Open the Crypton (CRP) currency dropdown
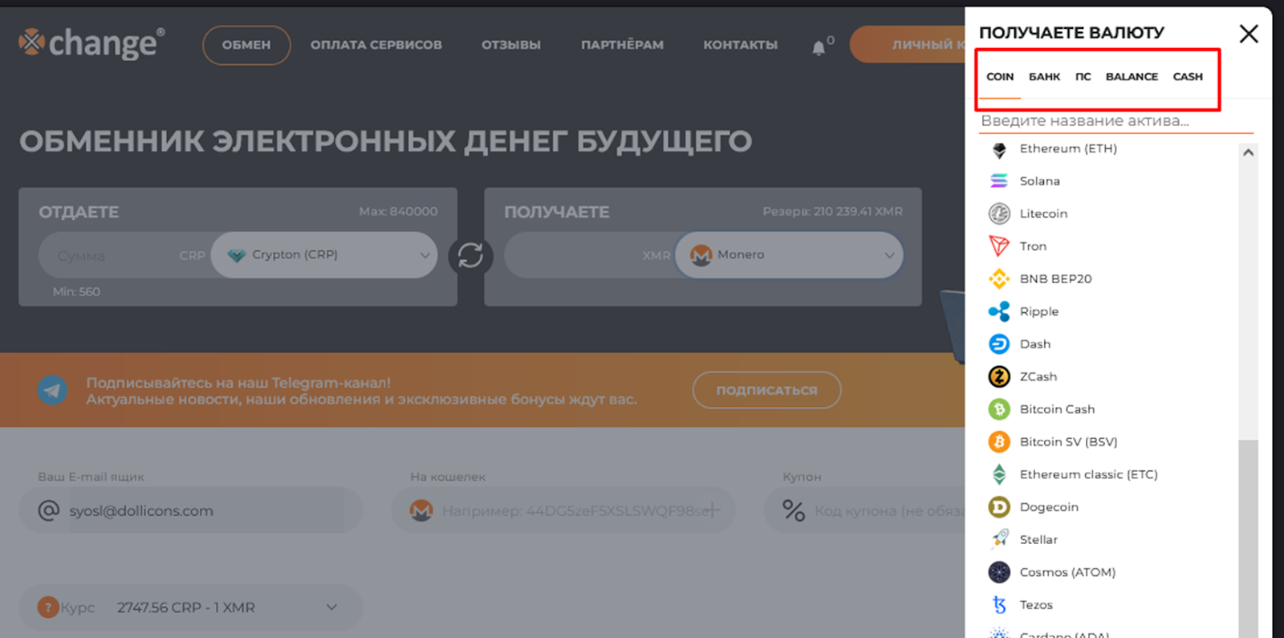Viewport: 1284px width, 638px height. 324,255
